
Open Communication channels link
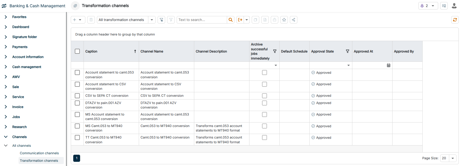tap(39, 153)
